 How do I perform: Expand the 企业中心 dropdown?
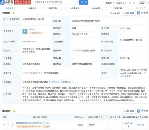pos(121,3)
